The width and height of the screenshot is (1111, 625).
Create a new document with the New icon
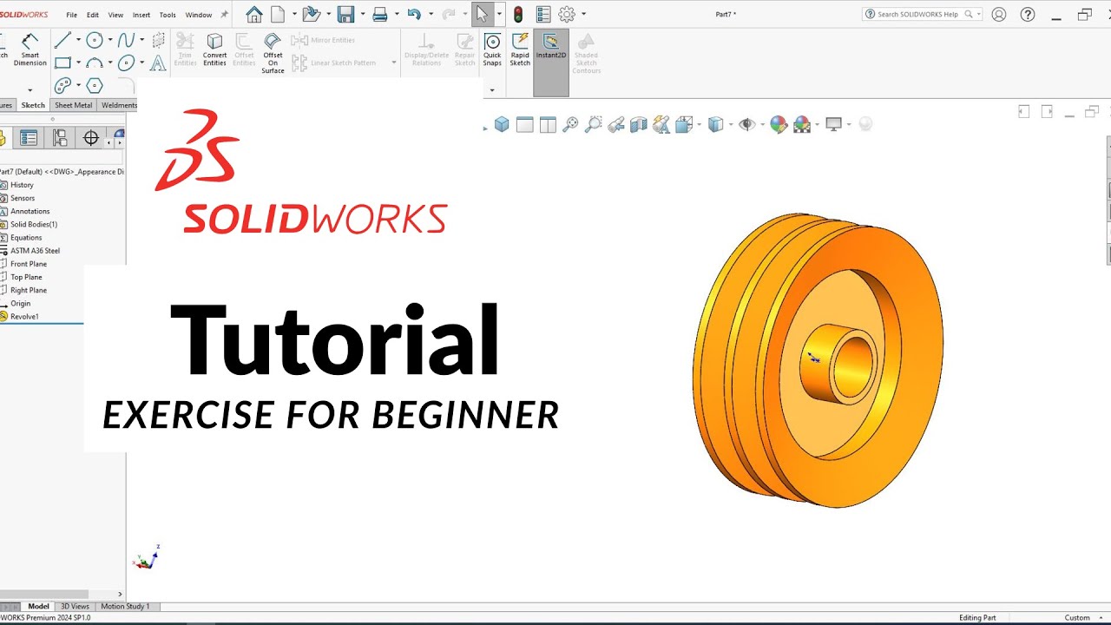pyautogui.click(x=278, y=14)
